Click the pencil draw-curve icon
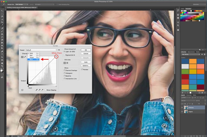Screen dimensions: 207x137 tap(25, 57)
